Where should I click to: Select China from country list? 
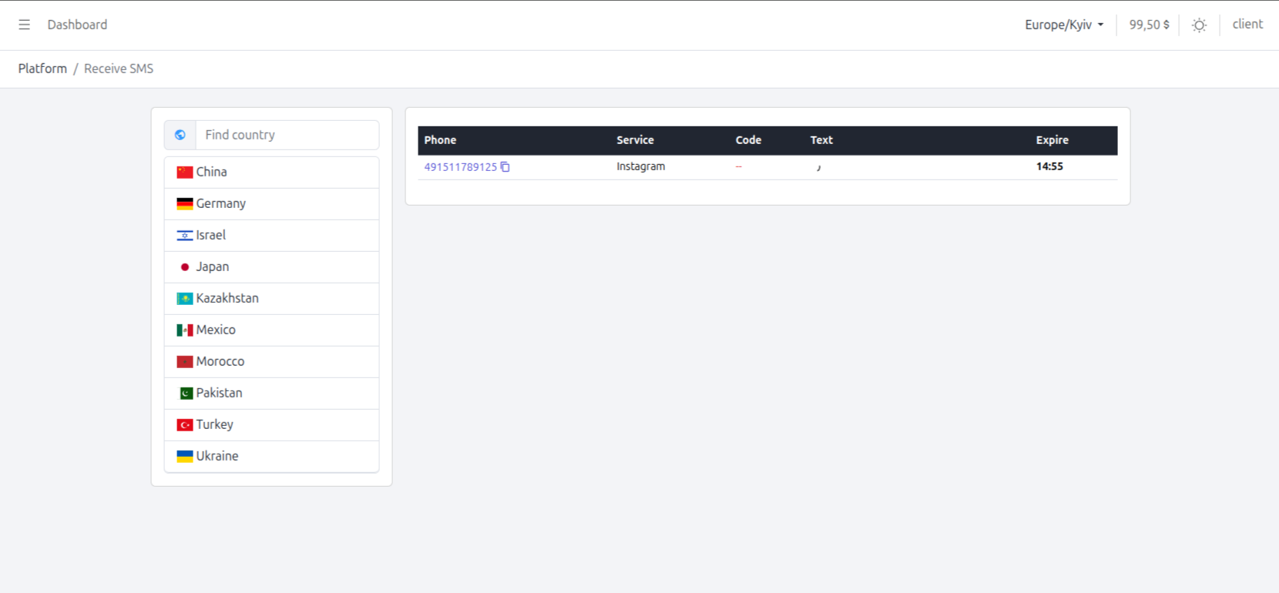coord(211,173)
